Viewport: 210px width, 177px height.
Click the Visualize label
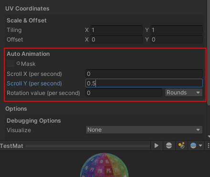(x=19, y=130)
